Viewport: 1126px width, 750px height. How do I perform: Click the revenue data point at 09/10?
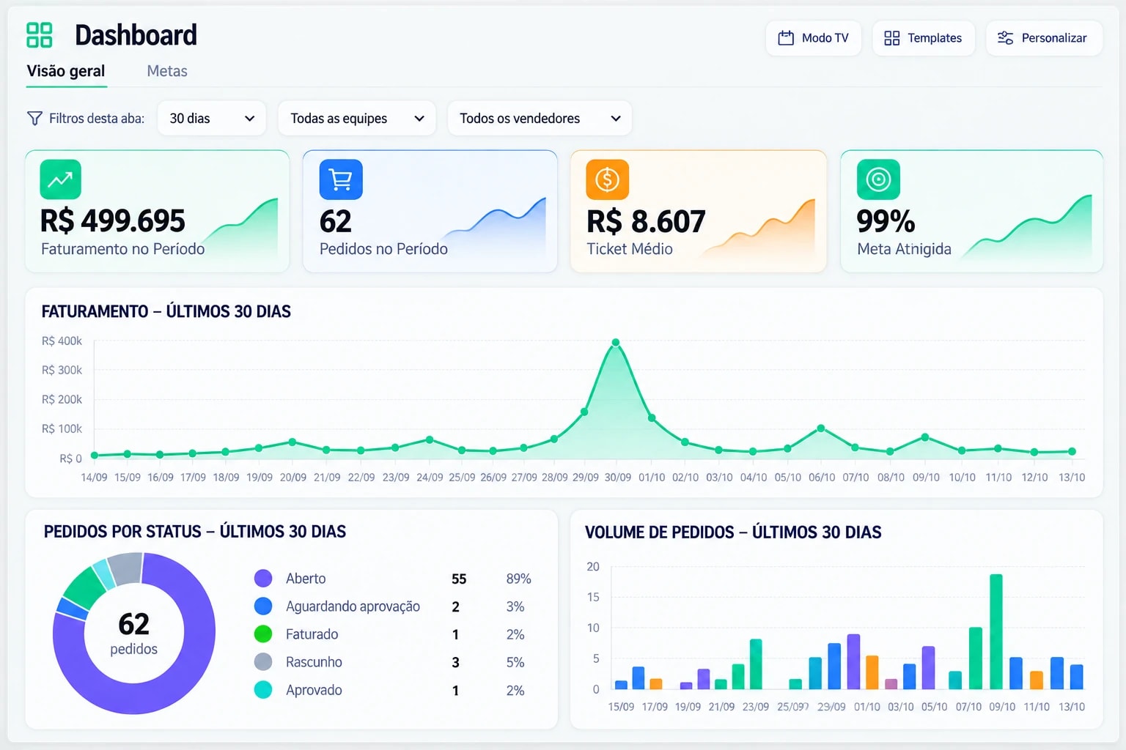click(925, 437)
